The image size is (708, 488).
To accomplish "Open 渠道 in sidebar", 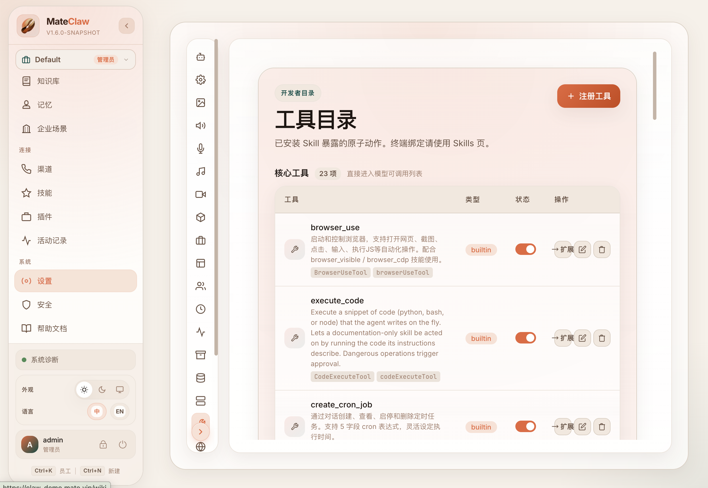I will click(x=75, y=169).
